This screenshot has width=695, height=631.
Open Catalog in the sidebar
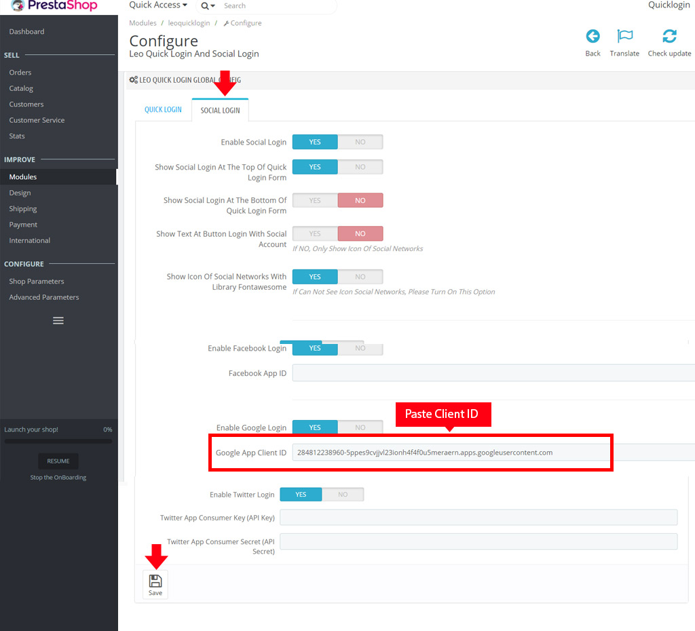click(x=21, y=88)
